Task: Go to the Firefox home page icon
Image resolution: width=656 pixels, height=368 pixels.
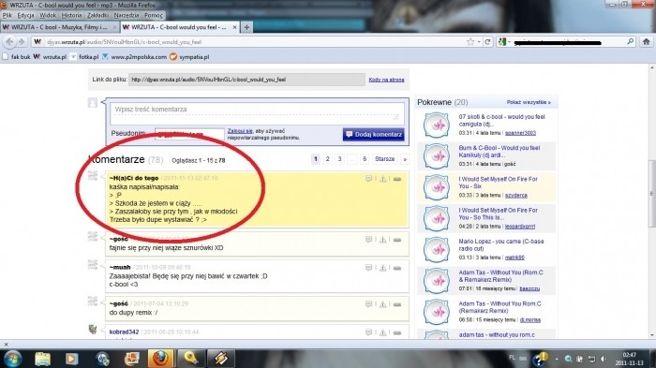Action: (647, 42)
